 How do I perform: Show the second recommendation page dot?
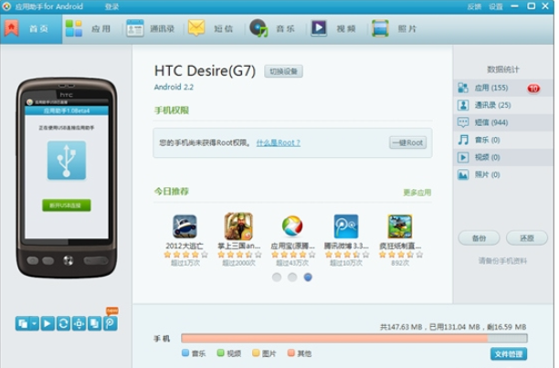click(x=292, y=278)
